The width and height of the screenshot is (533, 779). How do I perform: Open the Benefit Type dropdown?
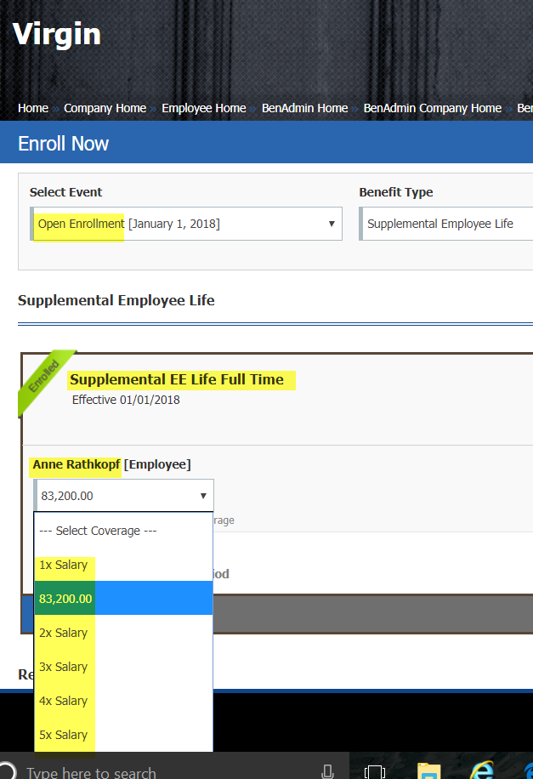(446, 224)
